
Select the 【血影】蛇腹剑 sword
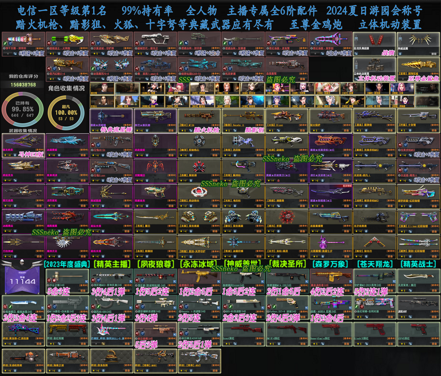[x=155, y=247]
